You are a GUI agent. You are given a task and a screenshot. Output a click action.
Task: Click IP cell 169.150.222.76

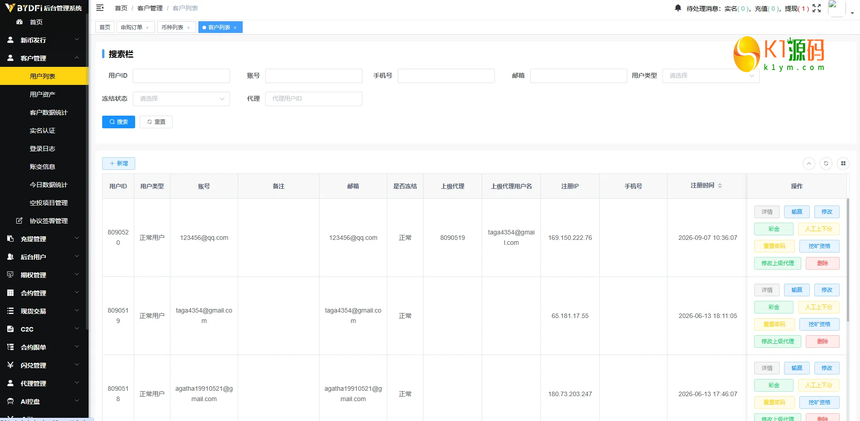point(570,238)
